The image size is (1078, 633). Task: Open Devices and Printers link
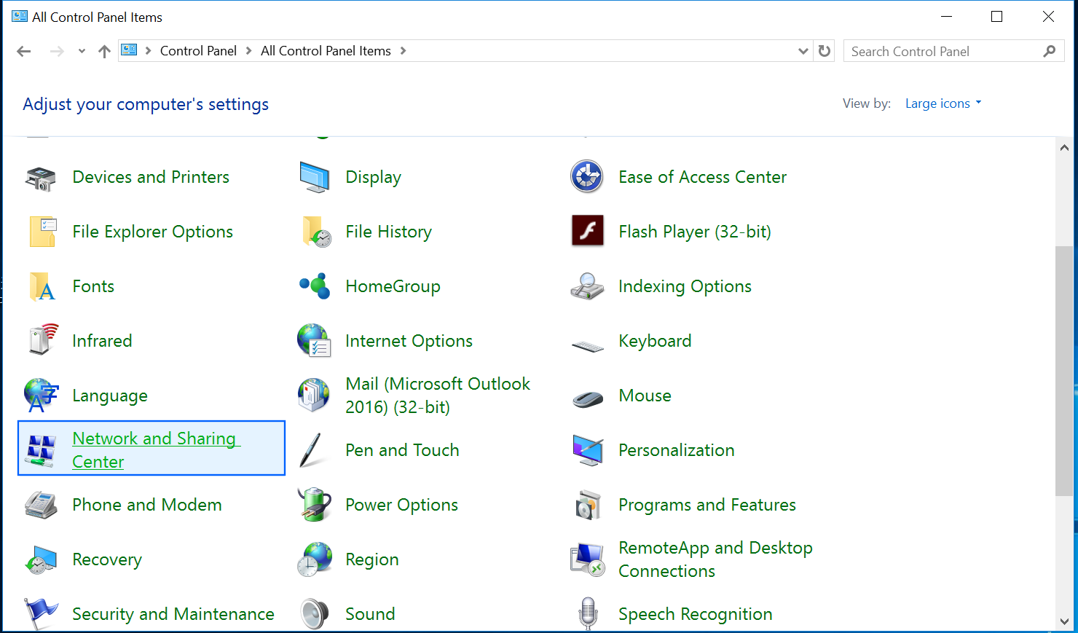point(151,177)
